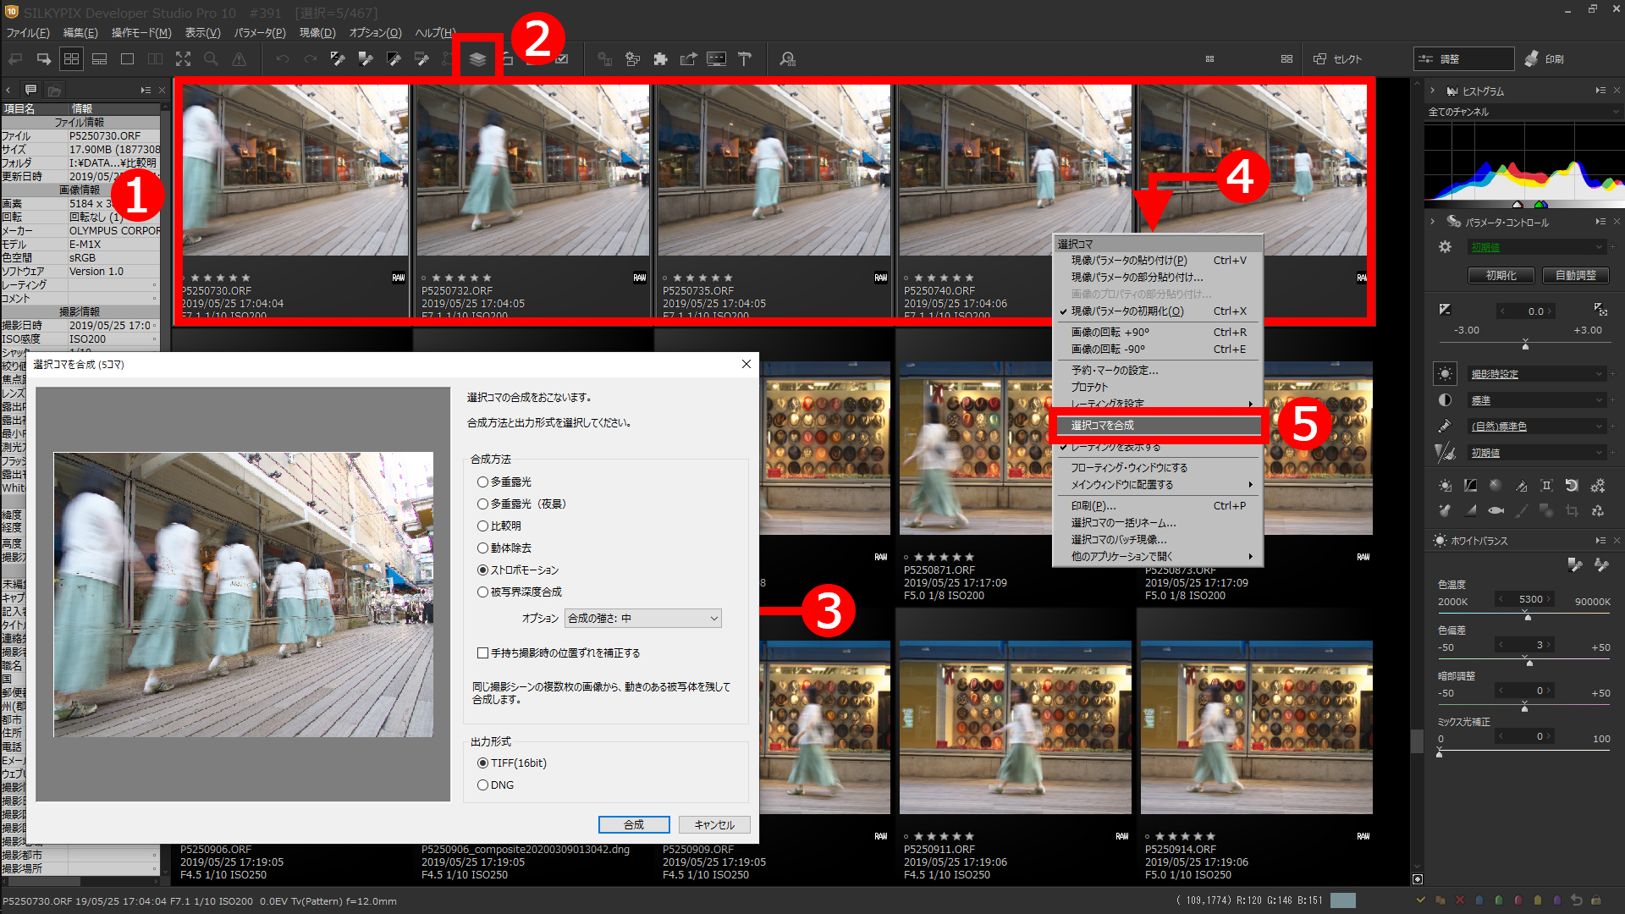Switch to thumbnail grid view mode
The height and width of the screenshot is (914, 1625).
(x=71, y=59)
